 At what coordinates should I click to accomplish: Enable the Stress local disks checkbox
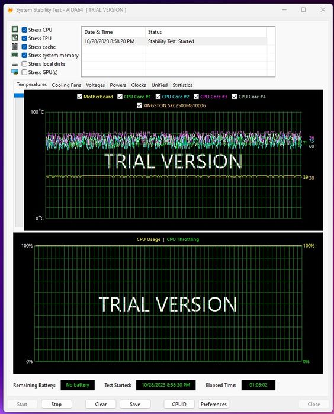pos(24,63)
